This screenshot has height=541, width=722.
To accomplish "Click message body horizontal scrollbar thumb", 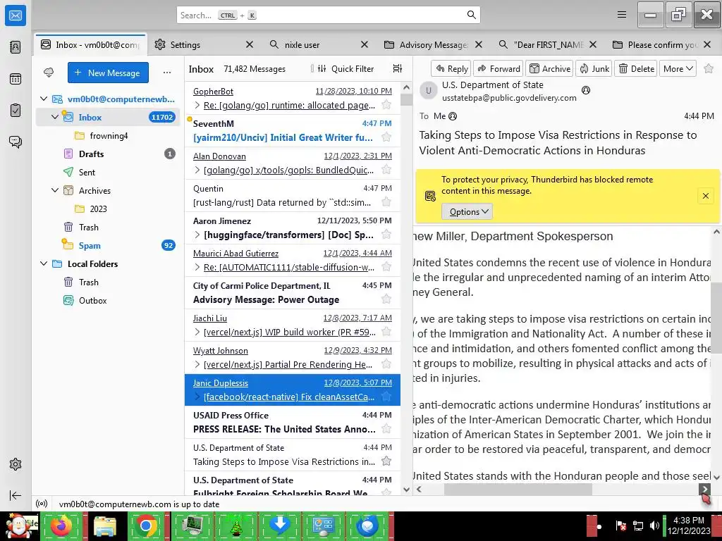I will [518, 489].
